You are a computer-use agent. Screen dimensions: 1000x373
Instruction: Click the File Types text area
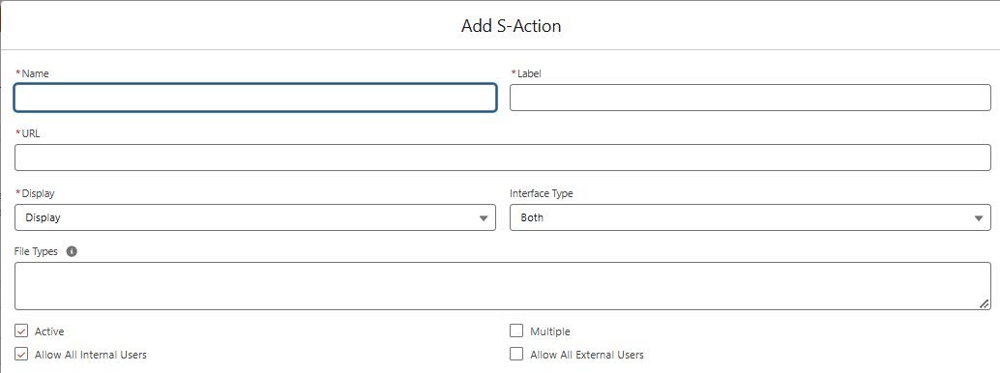503,286
